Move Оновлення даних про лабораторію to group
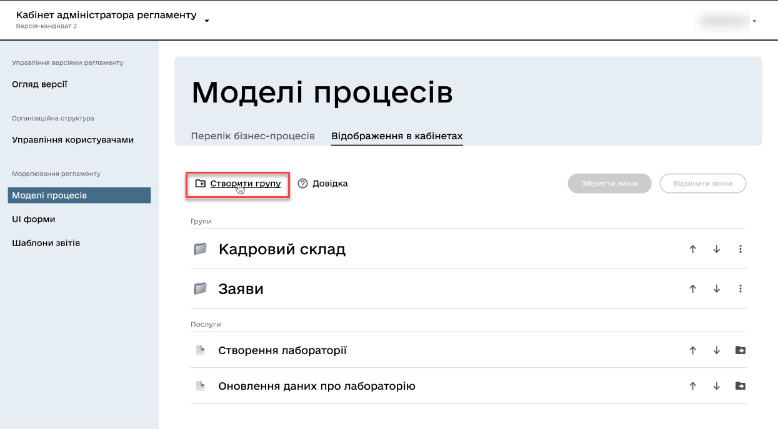Image resolution: width=778 pixels, height=429 pixels. tap(741, 386)
